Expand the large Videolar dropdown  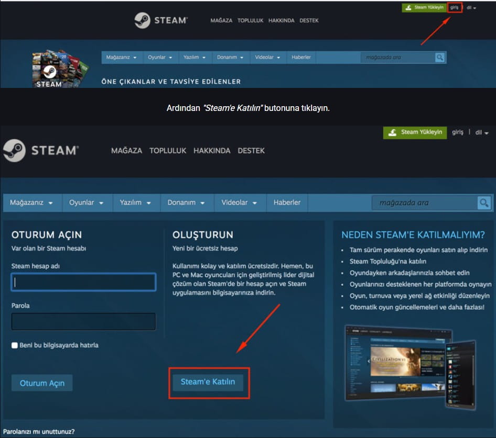tap(239, 203)
